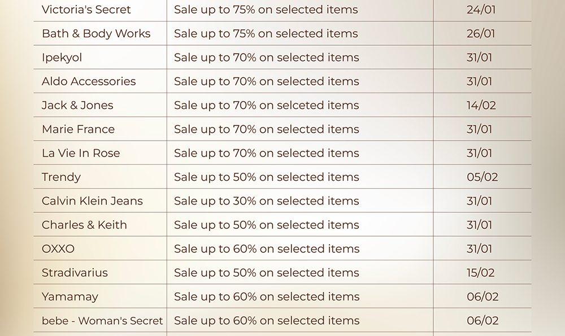
Task: Select the Marie France brand cell
Action: pos(78,129)
